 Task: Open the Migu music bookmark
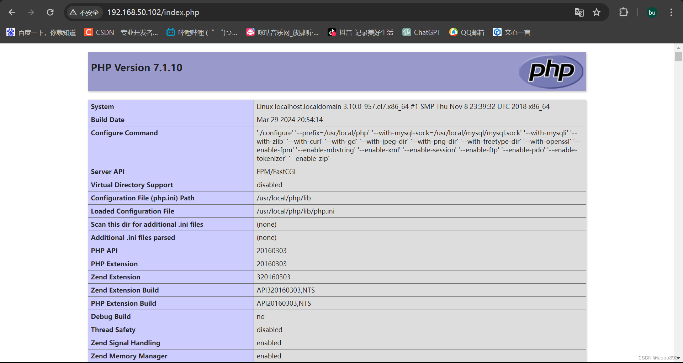(282, 32)
